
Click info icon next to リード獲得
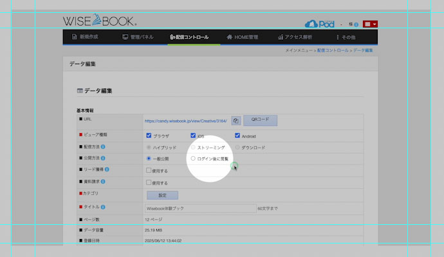[106, 170]
